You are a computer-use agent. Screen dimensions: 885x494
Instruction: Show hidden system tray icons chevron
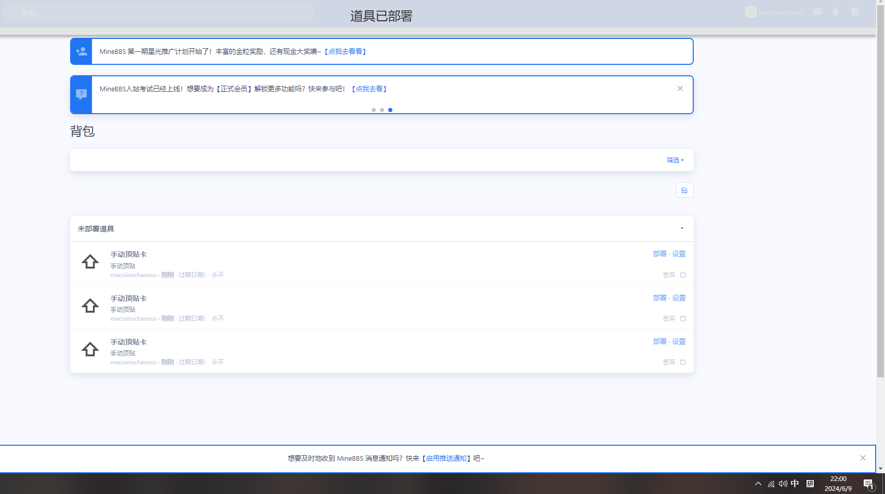coord(758,484)
